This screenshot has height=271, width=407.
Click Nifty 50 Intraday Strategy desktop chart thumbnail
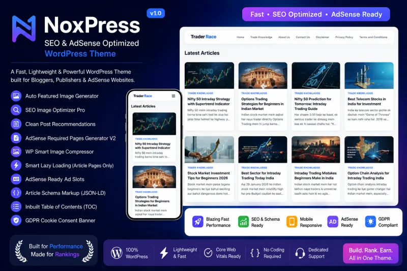pyautogui.click(x=209, y=75)
